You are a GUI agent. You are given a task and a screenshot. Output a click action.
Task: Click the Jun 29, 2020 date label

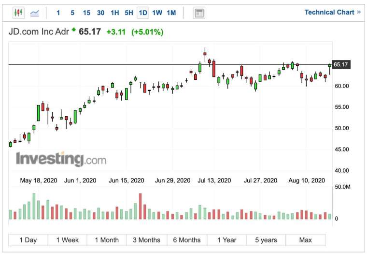173,180
